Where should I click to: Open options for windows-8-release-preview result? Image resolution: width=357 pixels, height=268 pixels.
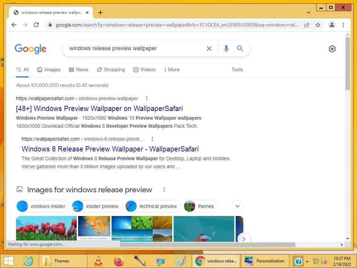[152, 139]
